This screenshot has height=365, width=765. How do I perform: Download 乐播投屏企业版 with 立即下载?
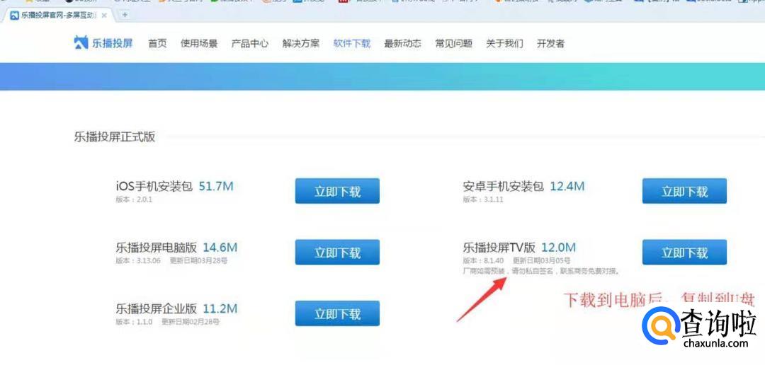click(x=337, y=313)
